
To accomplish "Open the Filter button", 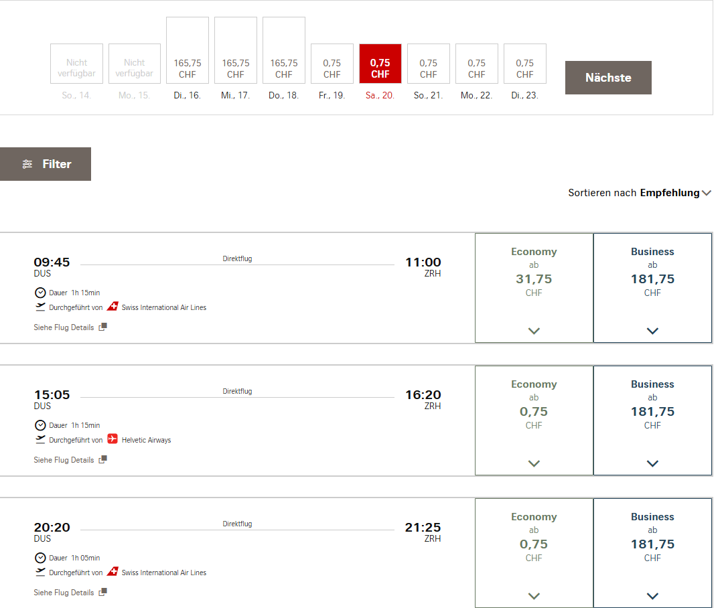I will tap(46, 164).
